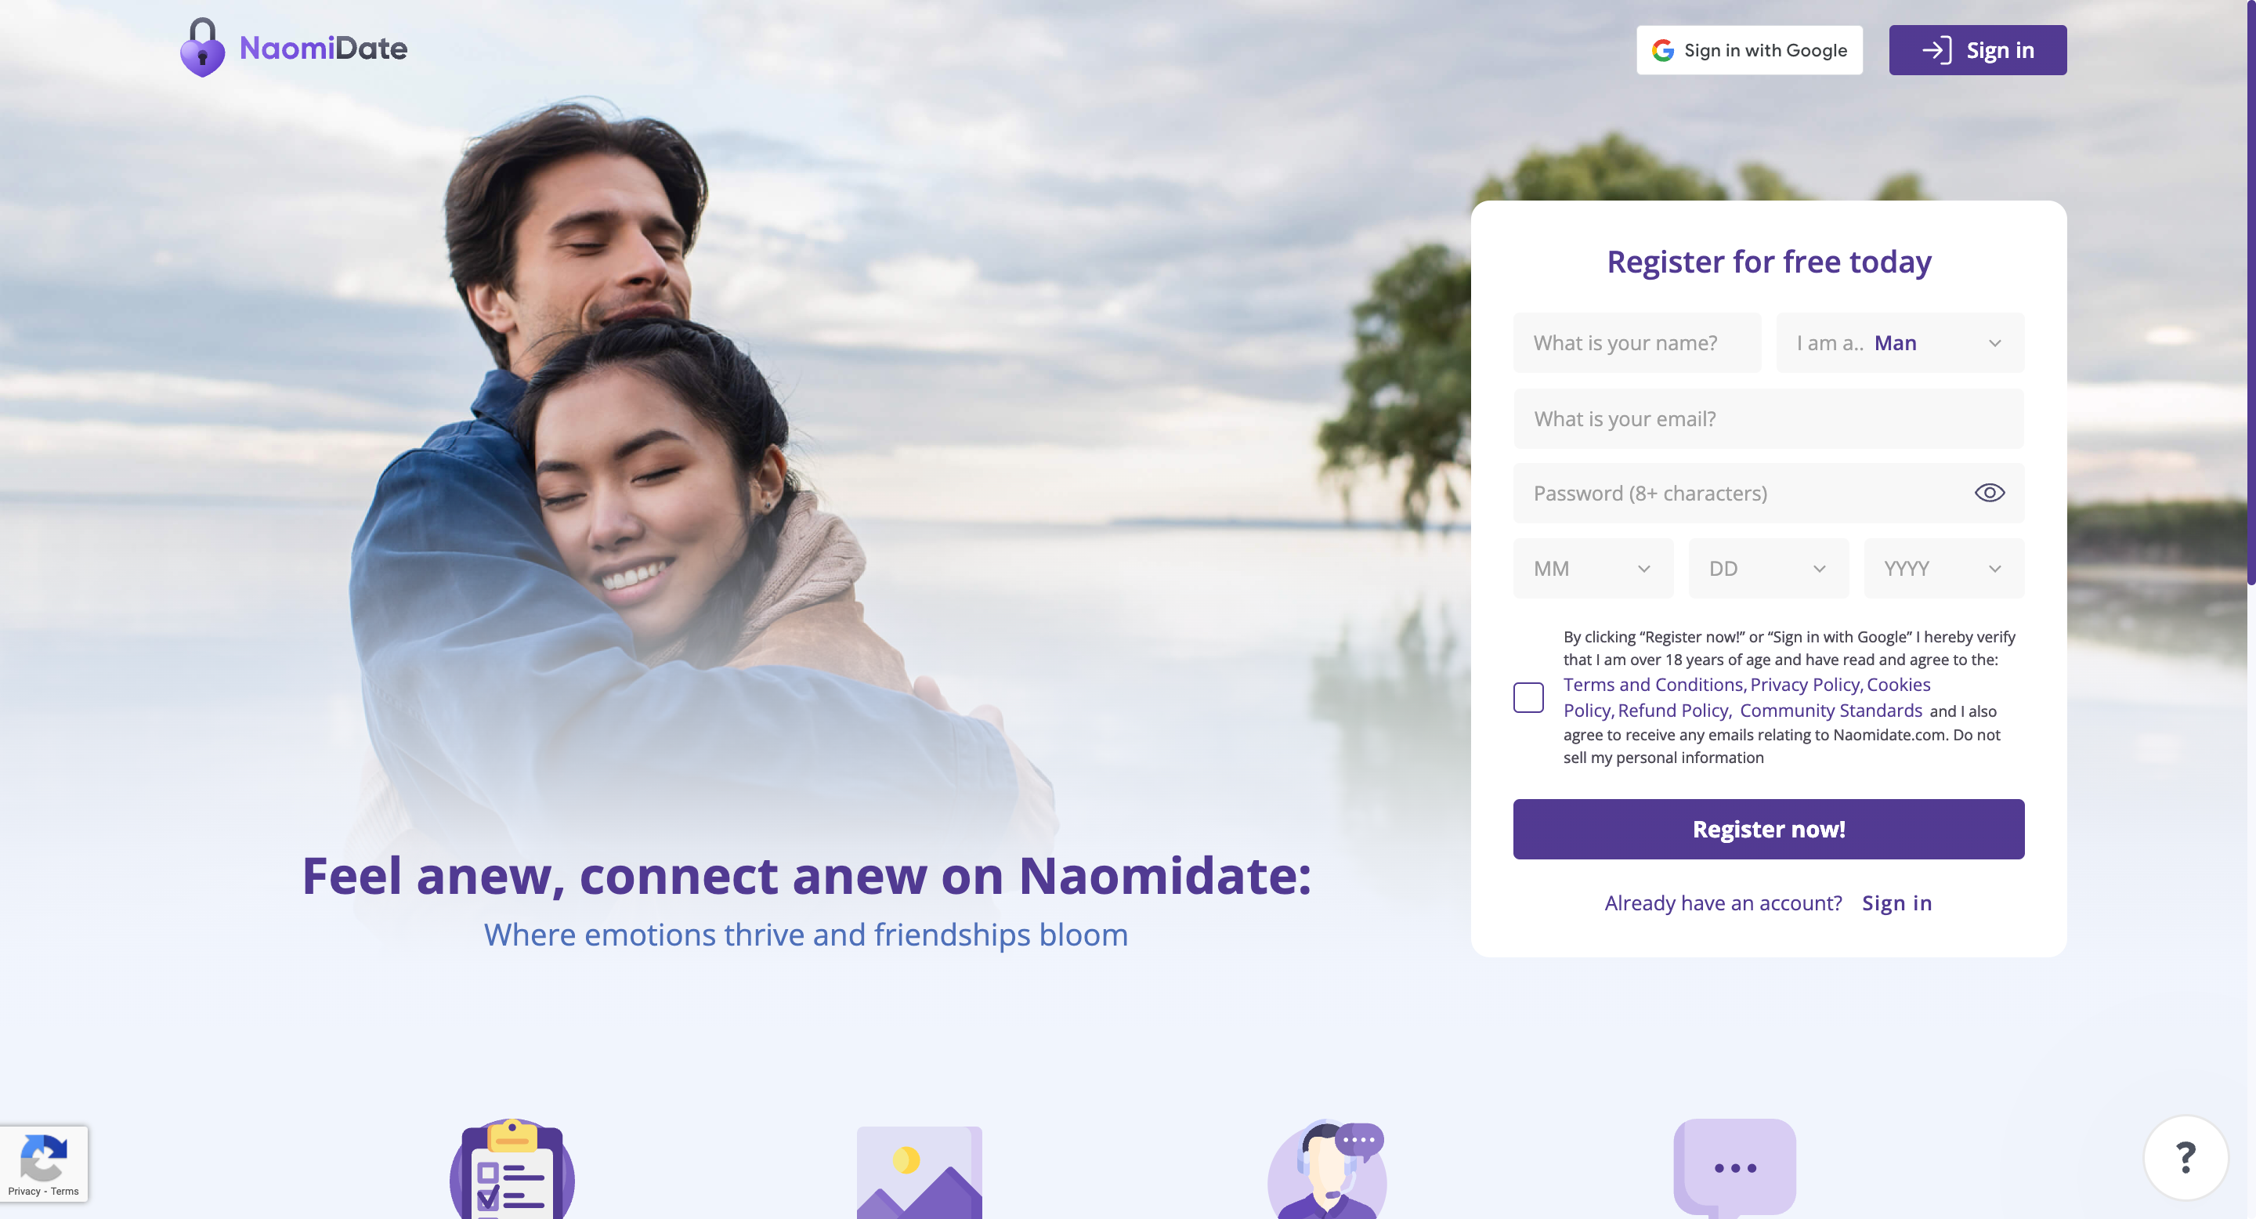Click the NaomiDate heart-lock logo
This screenshot has height=1219, width=2256.
pos(202,47)
